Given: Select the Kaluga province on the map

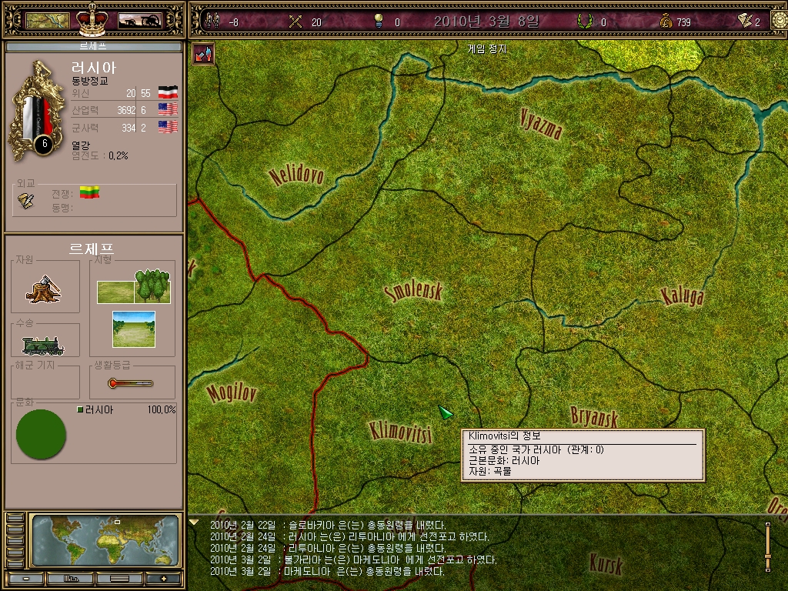Looking at the screenshot, I should coord(682,296).
